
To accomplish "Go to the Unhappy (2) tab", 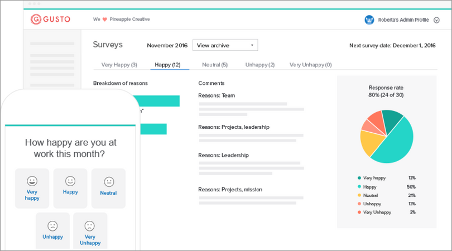I will point(259,65).
